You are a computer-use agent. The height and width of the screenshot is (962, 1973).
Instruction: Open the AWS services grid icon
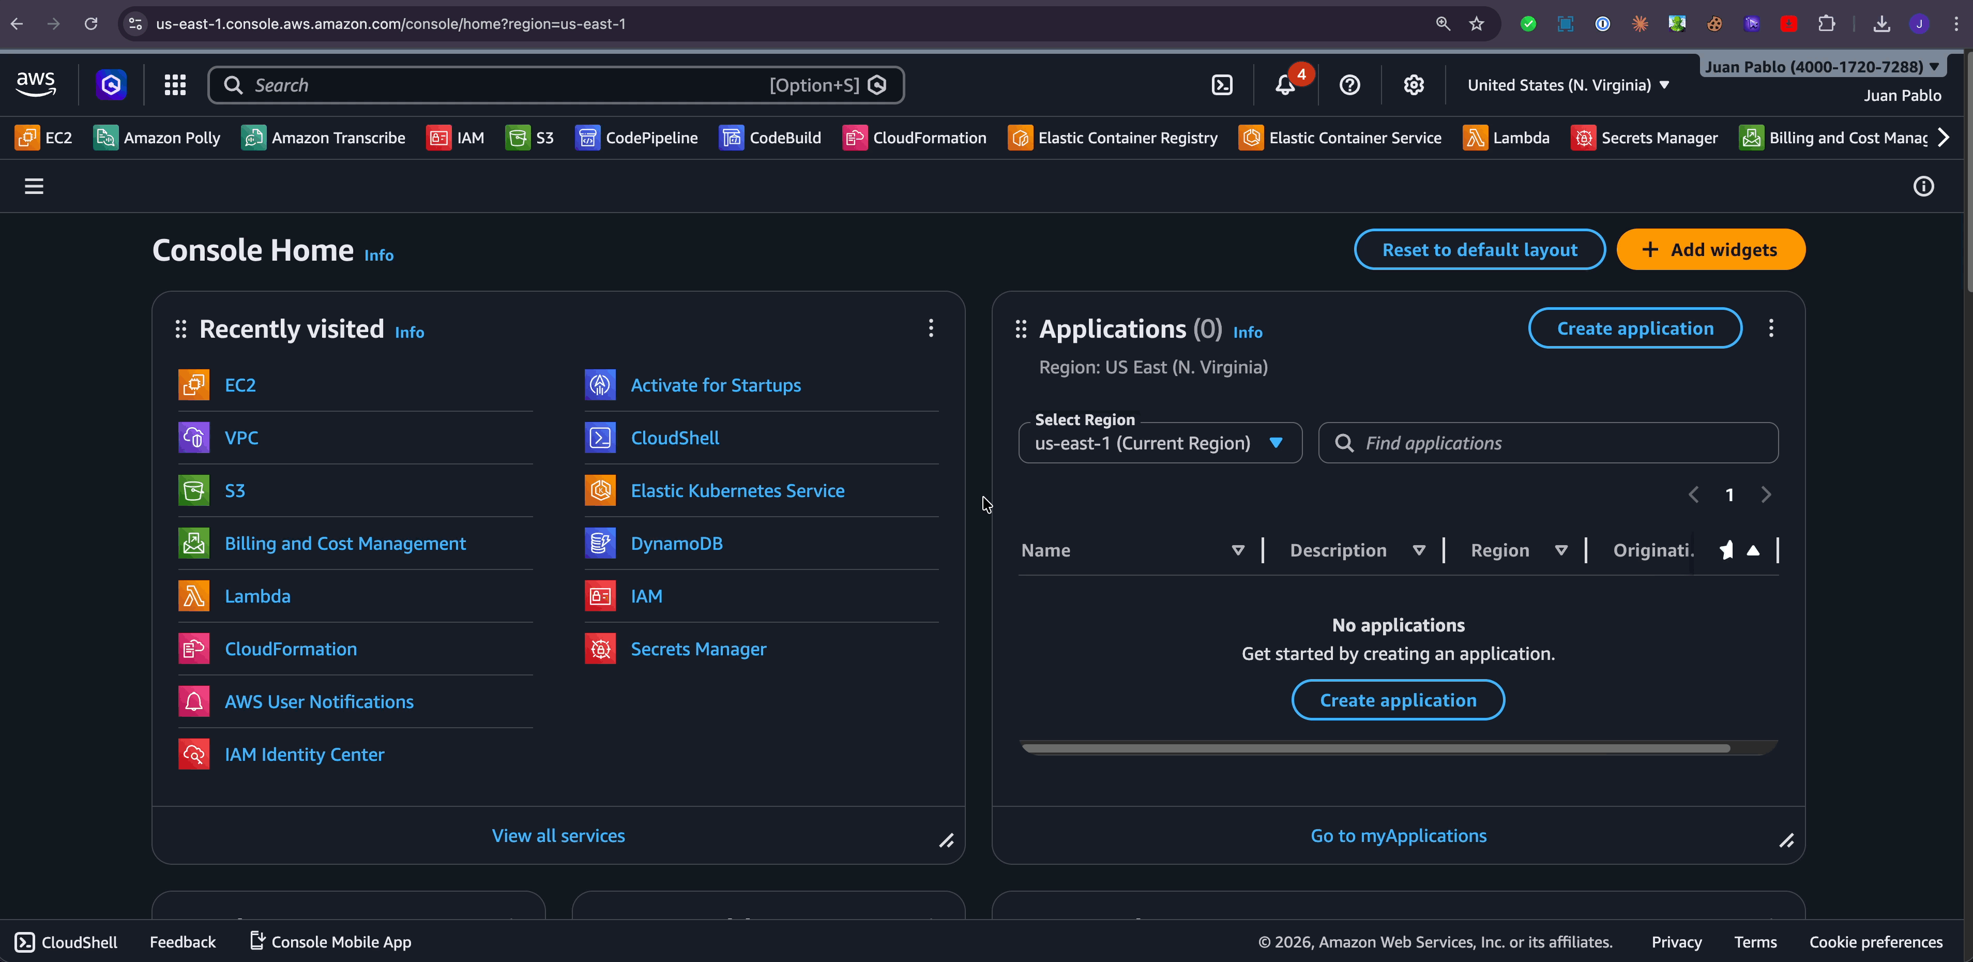pos(175,84)
